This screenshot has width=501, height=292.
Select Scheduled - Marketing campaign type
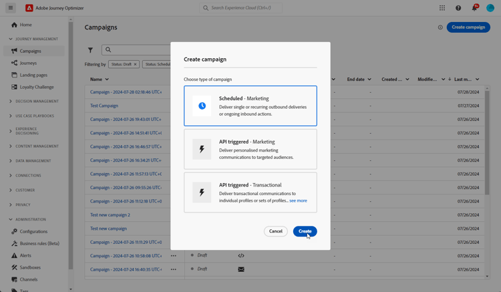(x=251, y=106)
